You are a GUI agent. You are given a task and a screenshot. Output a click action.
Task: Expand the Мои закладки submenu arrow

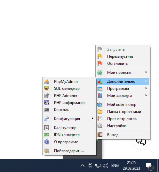click(146, 95)
